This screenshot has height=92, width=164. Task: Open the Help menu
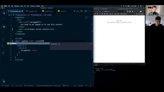pos(42,6)
